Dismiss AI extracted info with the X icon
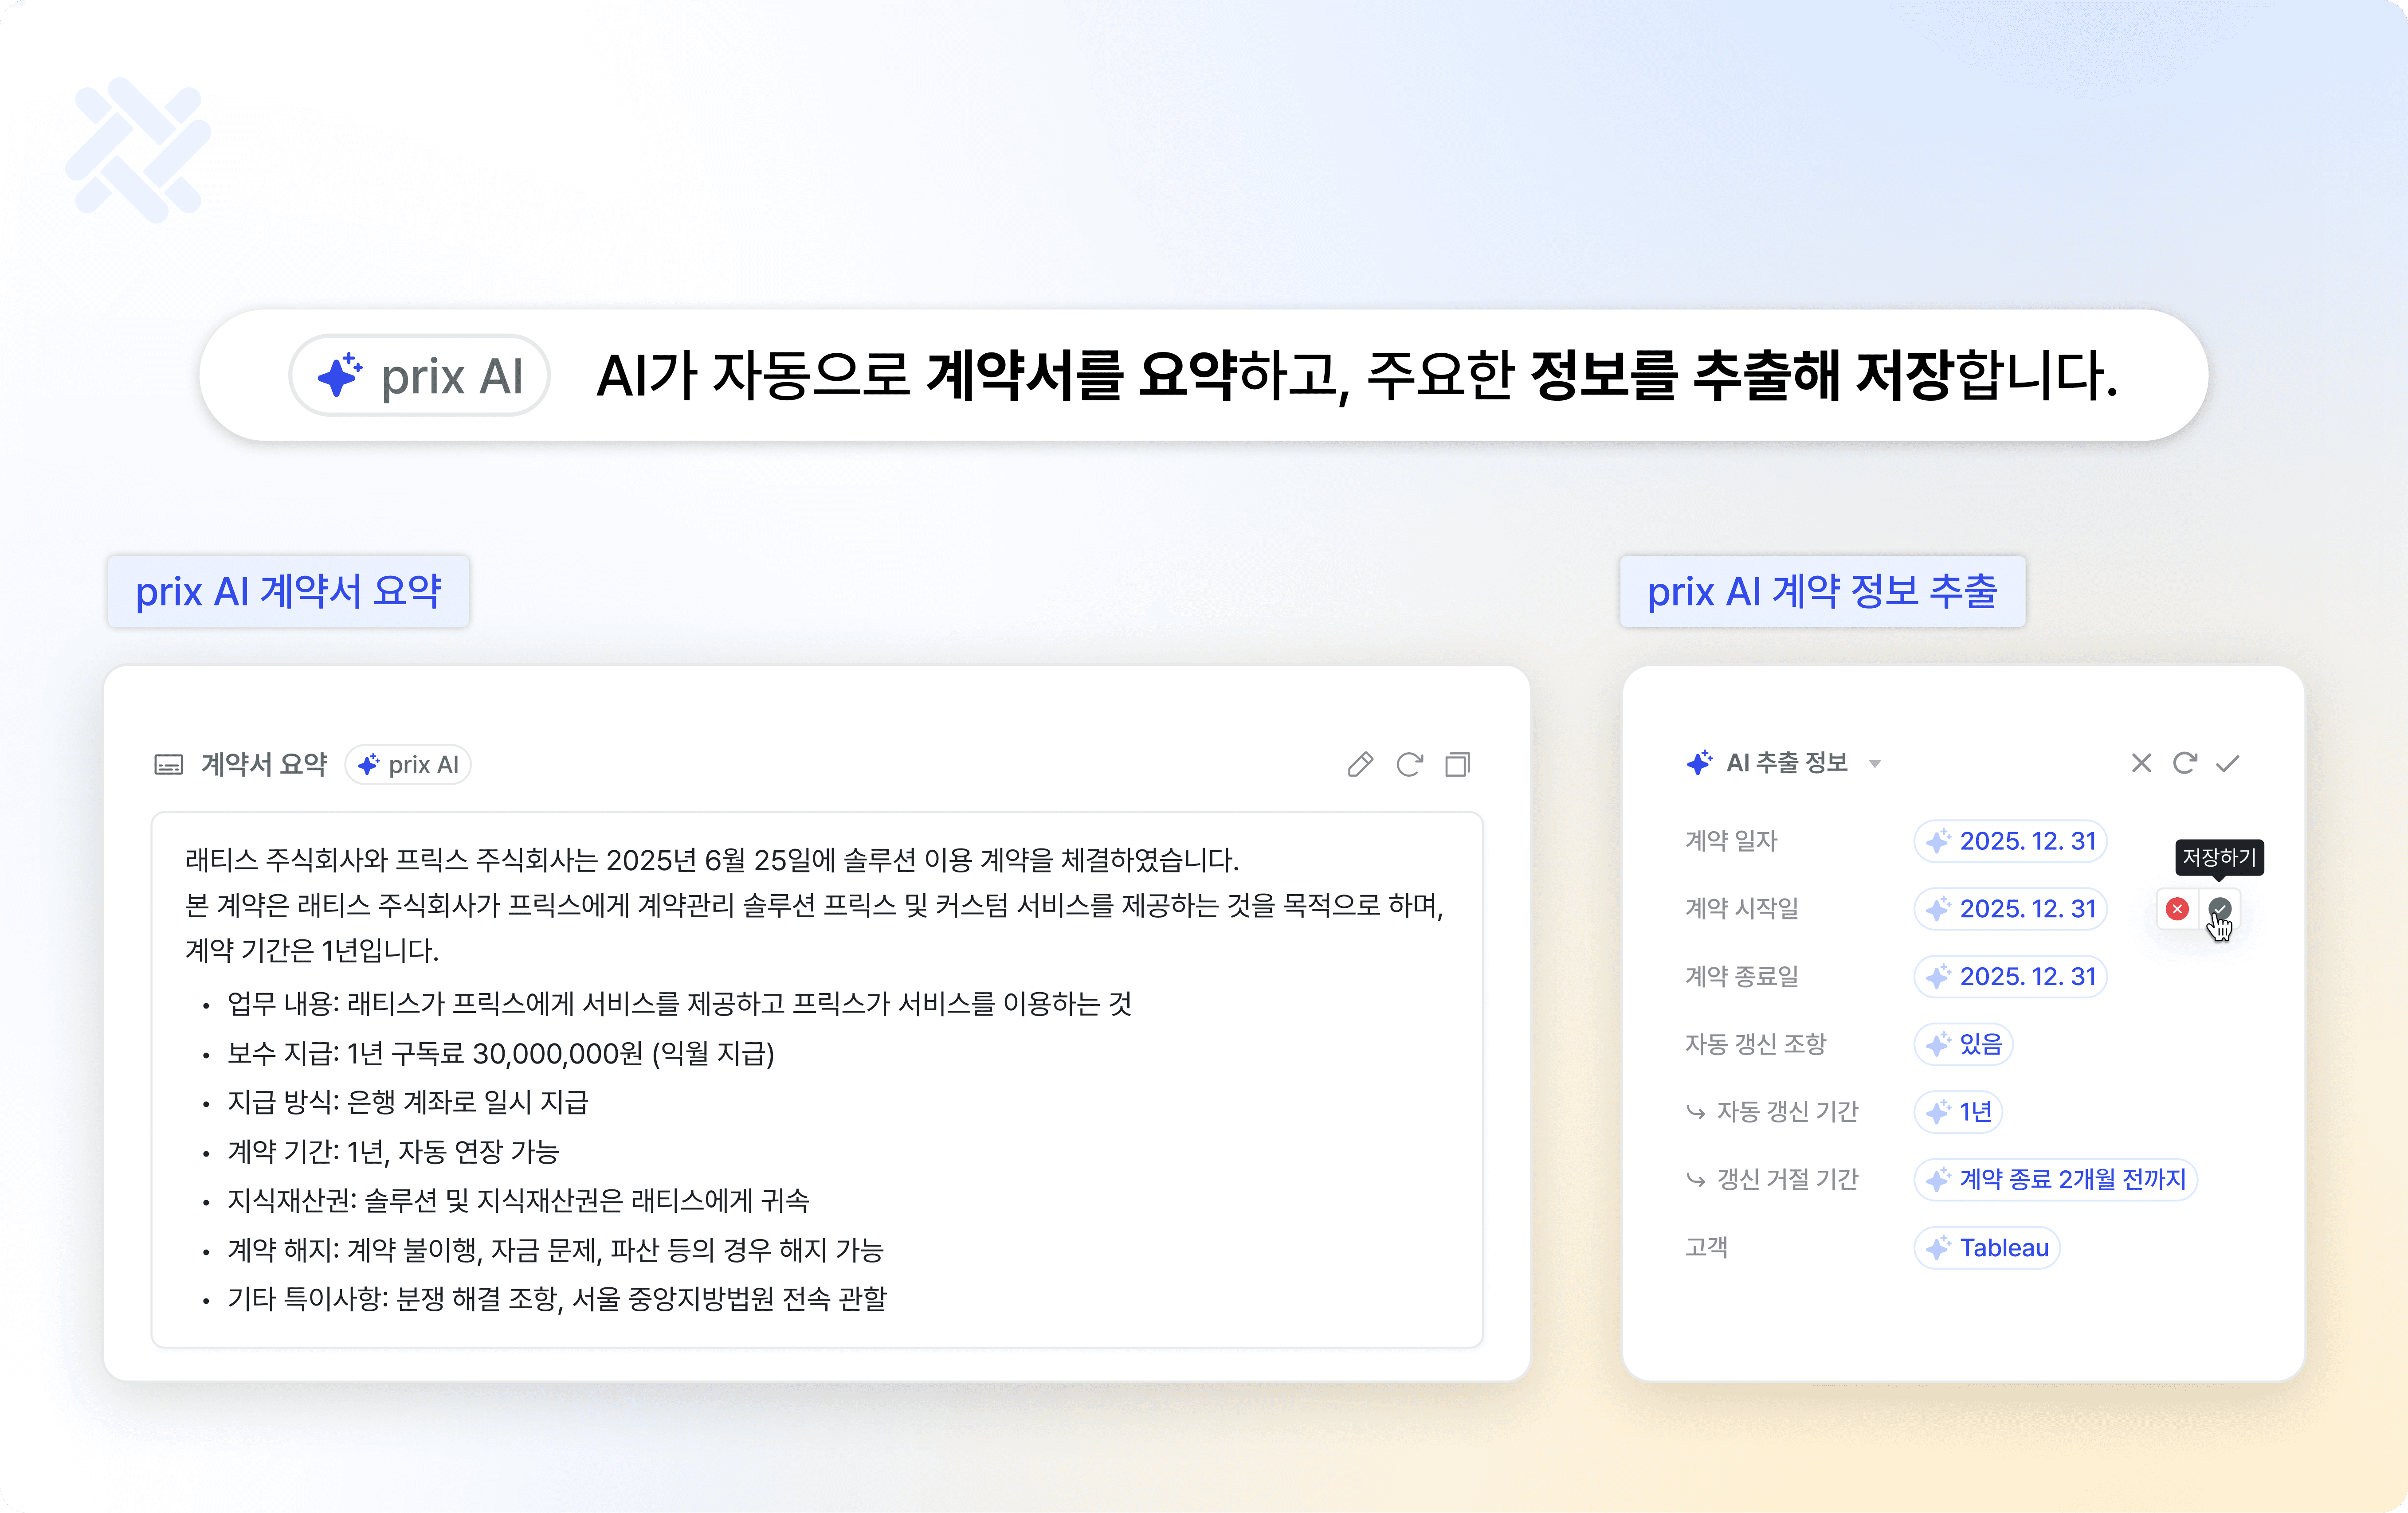The width and height of the screenshot is (2408, 1513). 2141,763
